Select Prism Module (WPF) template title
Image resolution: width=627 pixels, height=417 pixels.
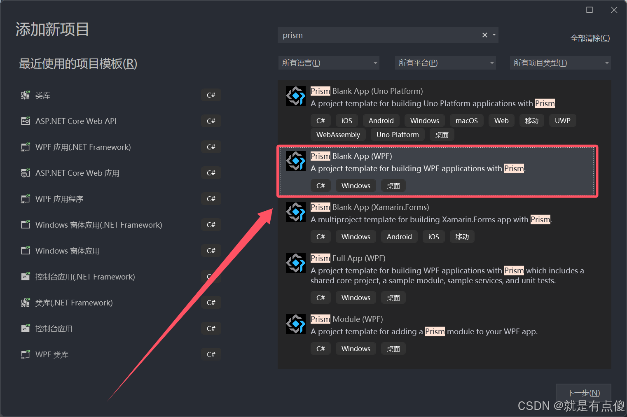pyautogui.click(x=346, y=319)
